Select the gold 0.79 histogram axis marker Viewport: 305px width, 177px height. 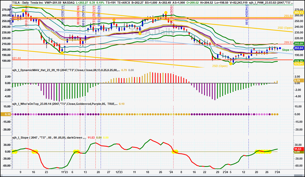coord(299,80)
